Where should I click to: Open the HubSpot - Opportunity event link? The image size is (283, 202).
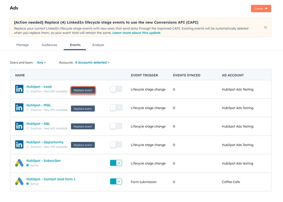click(x=45, y=142)
